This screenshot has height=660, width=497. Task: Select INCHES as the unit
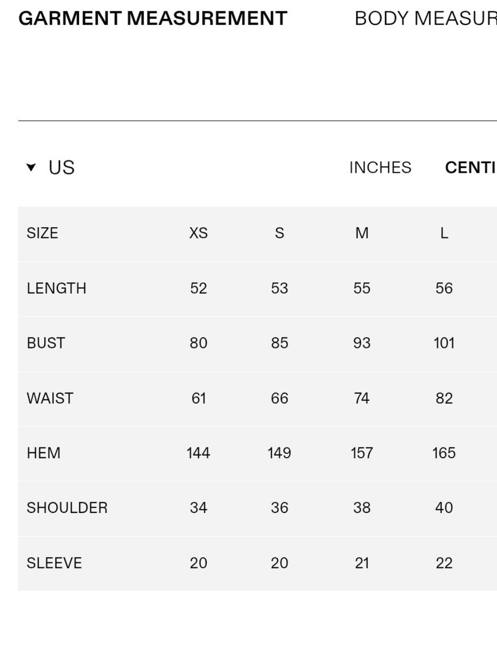tap(380, 167)
